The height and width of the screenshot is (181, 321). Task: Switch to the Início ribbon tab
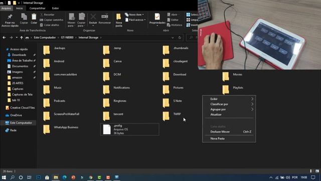point(20,8)
